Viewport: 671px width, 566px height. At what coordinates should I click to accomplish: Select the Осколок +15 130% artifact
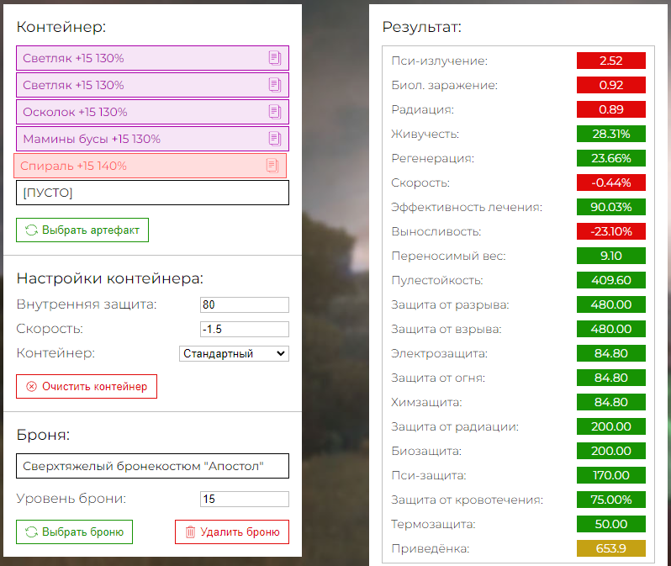coord(152,112)
